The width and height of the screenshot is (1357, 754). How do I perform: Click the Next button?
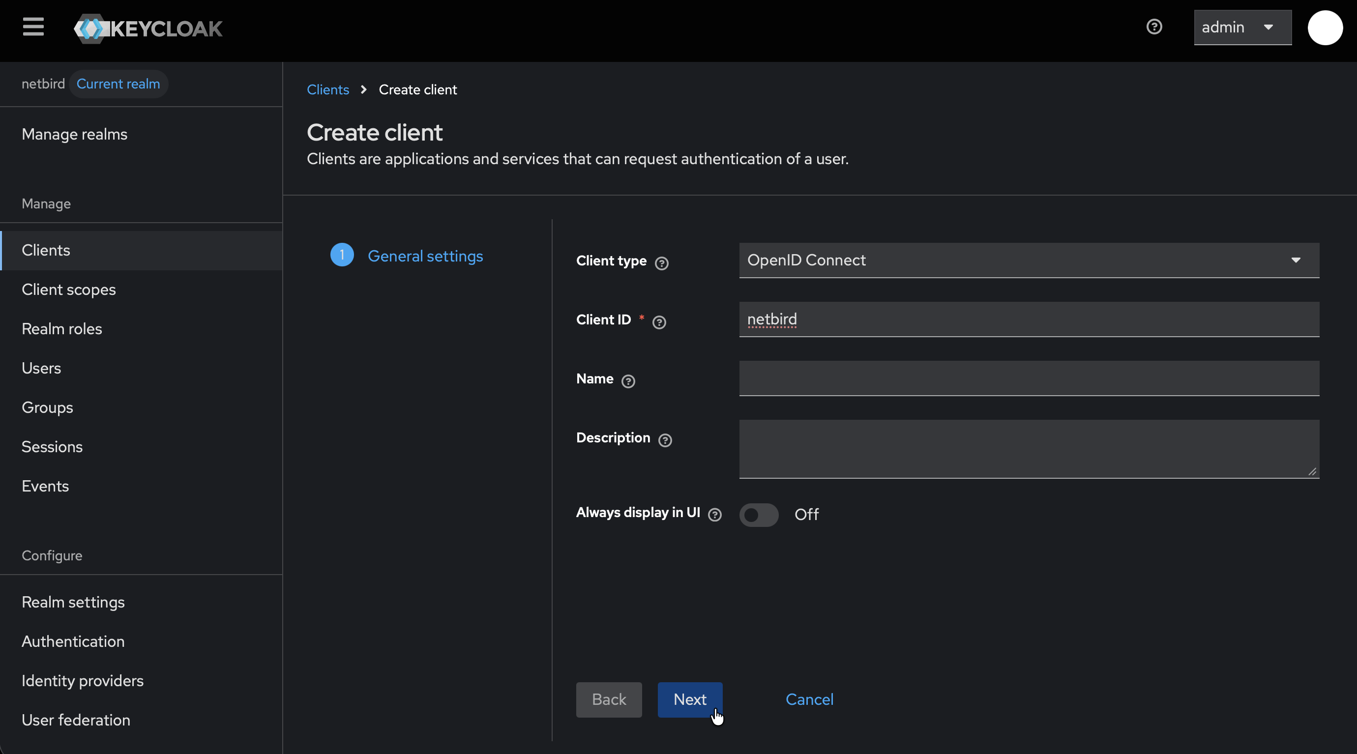click(689, 700)
